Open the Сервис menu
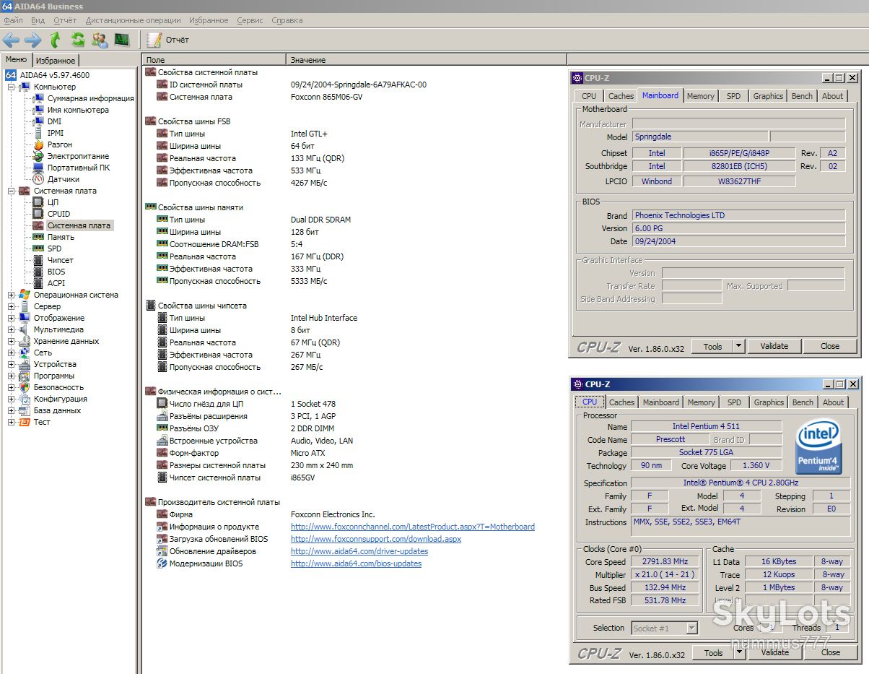The image size is (869, 674). point(250,20)
